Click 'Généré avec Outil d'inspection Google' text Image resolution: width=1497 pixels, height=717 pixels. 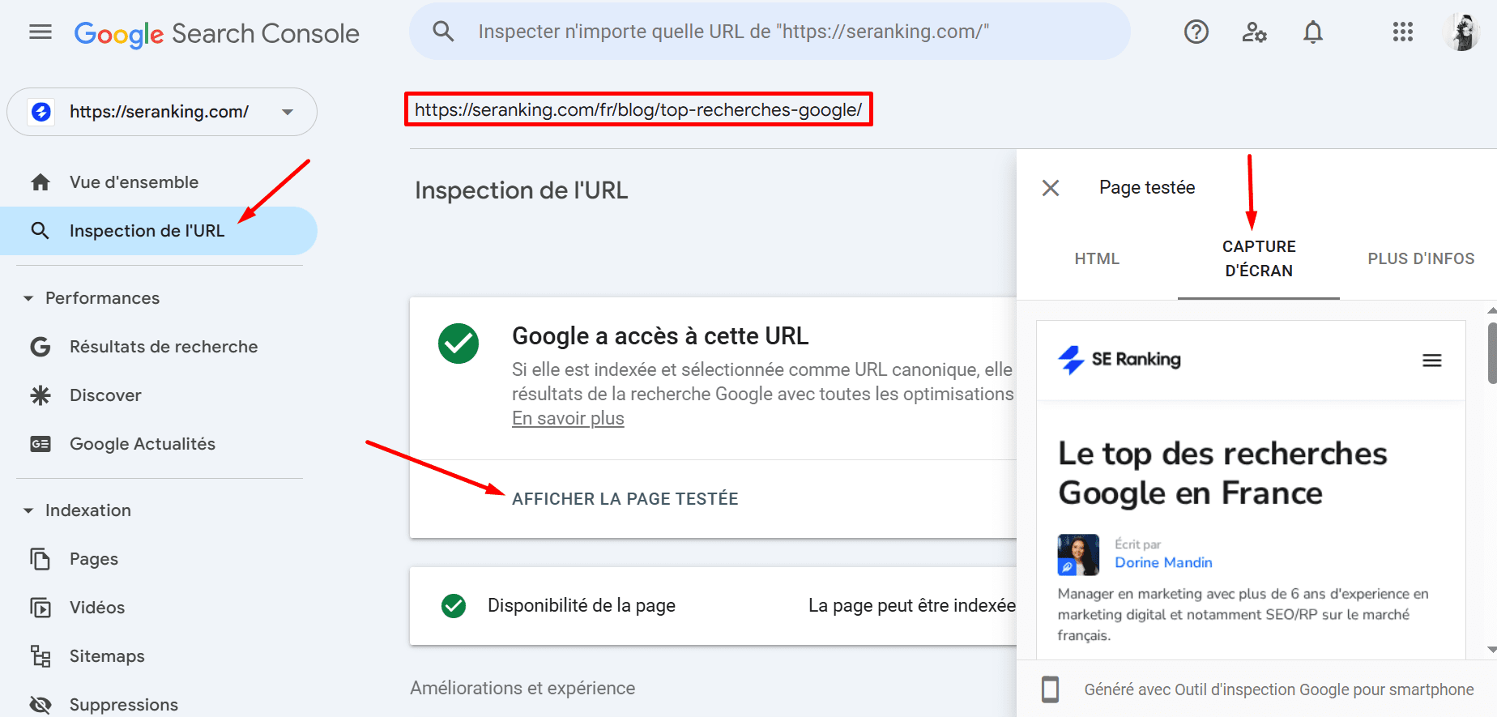1279,689
